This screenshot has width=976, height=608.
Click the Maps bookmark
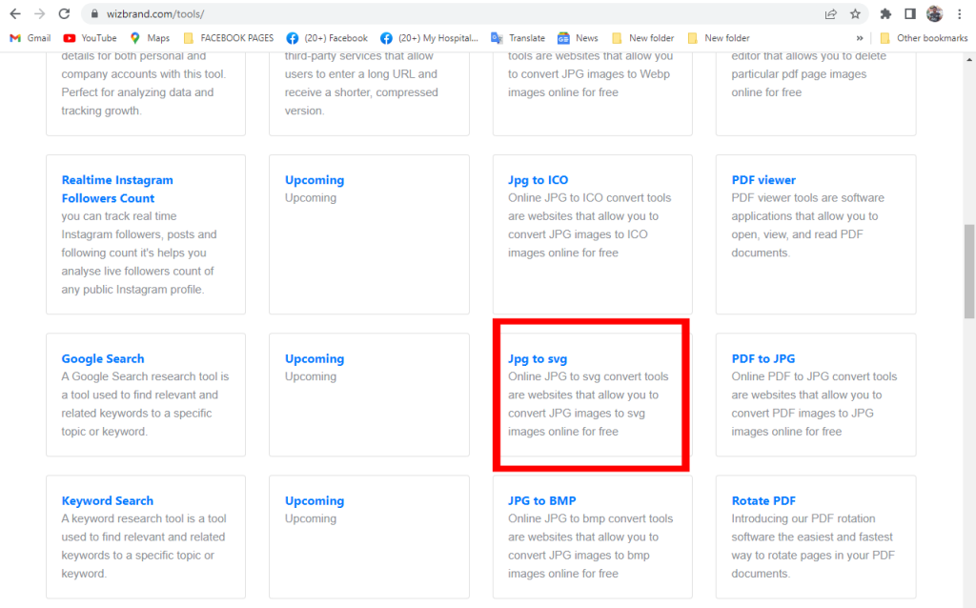(x=150, y=38)
